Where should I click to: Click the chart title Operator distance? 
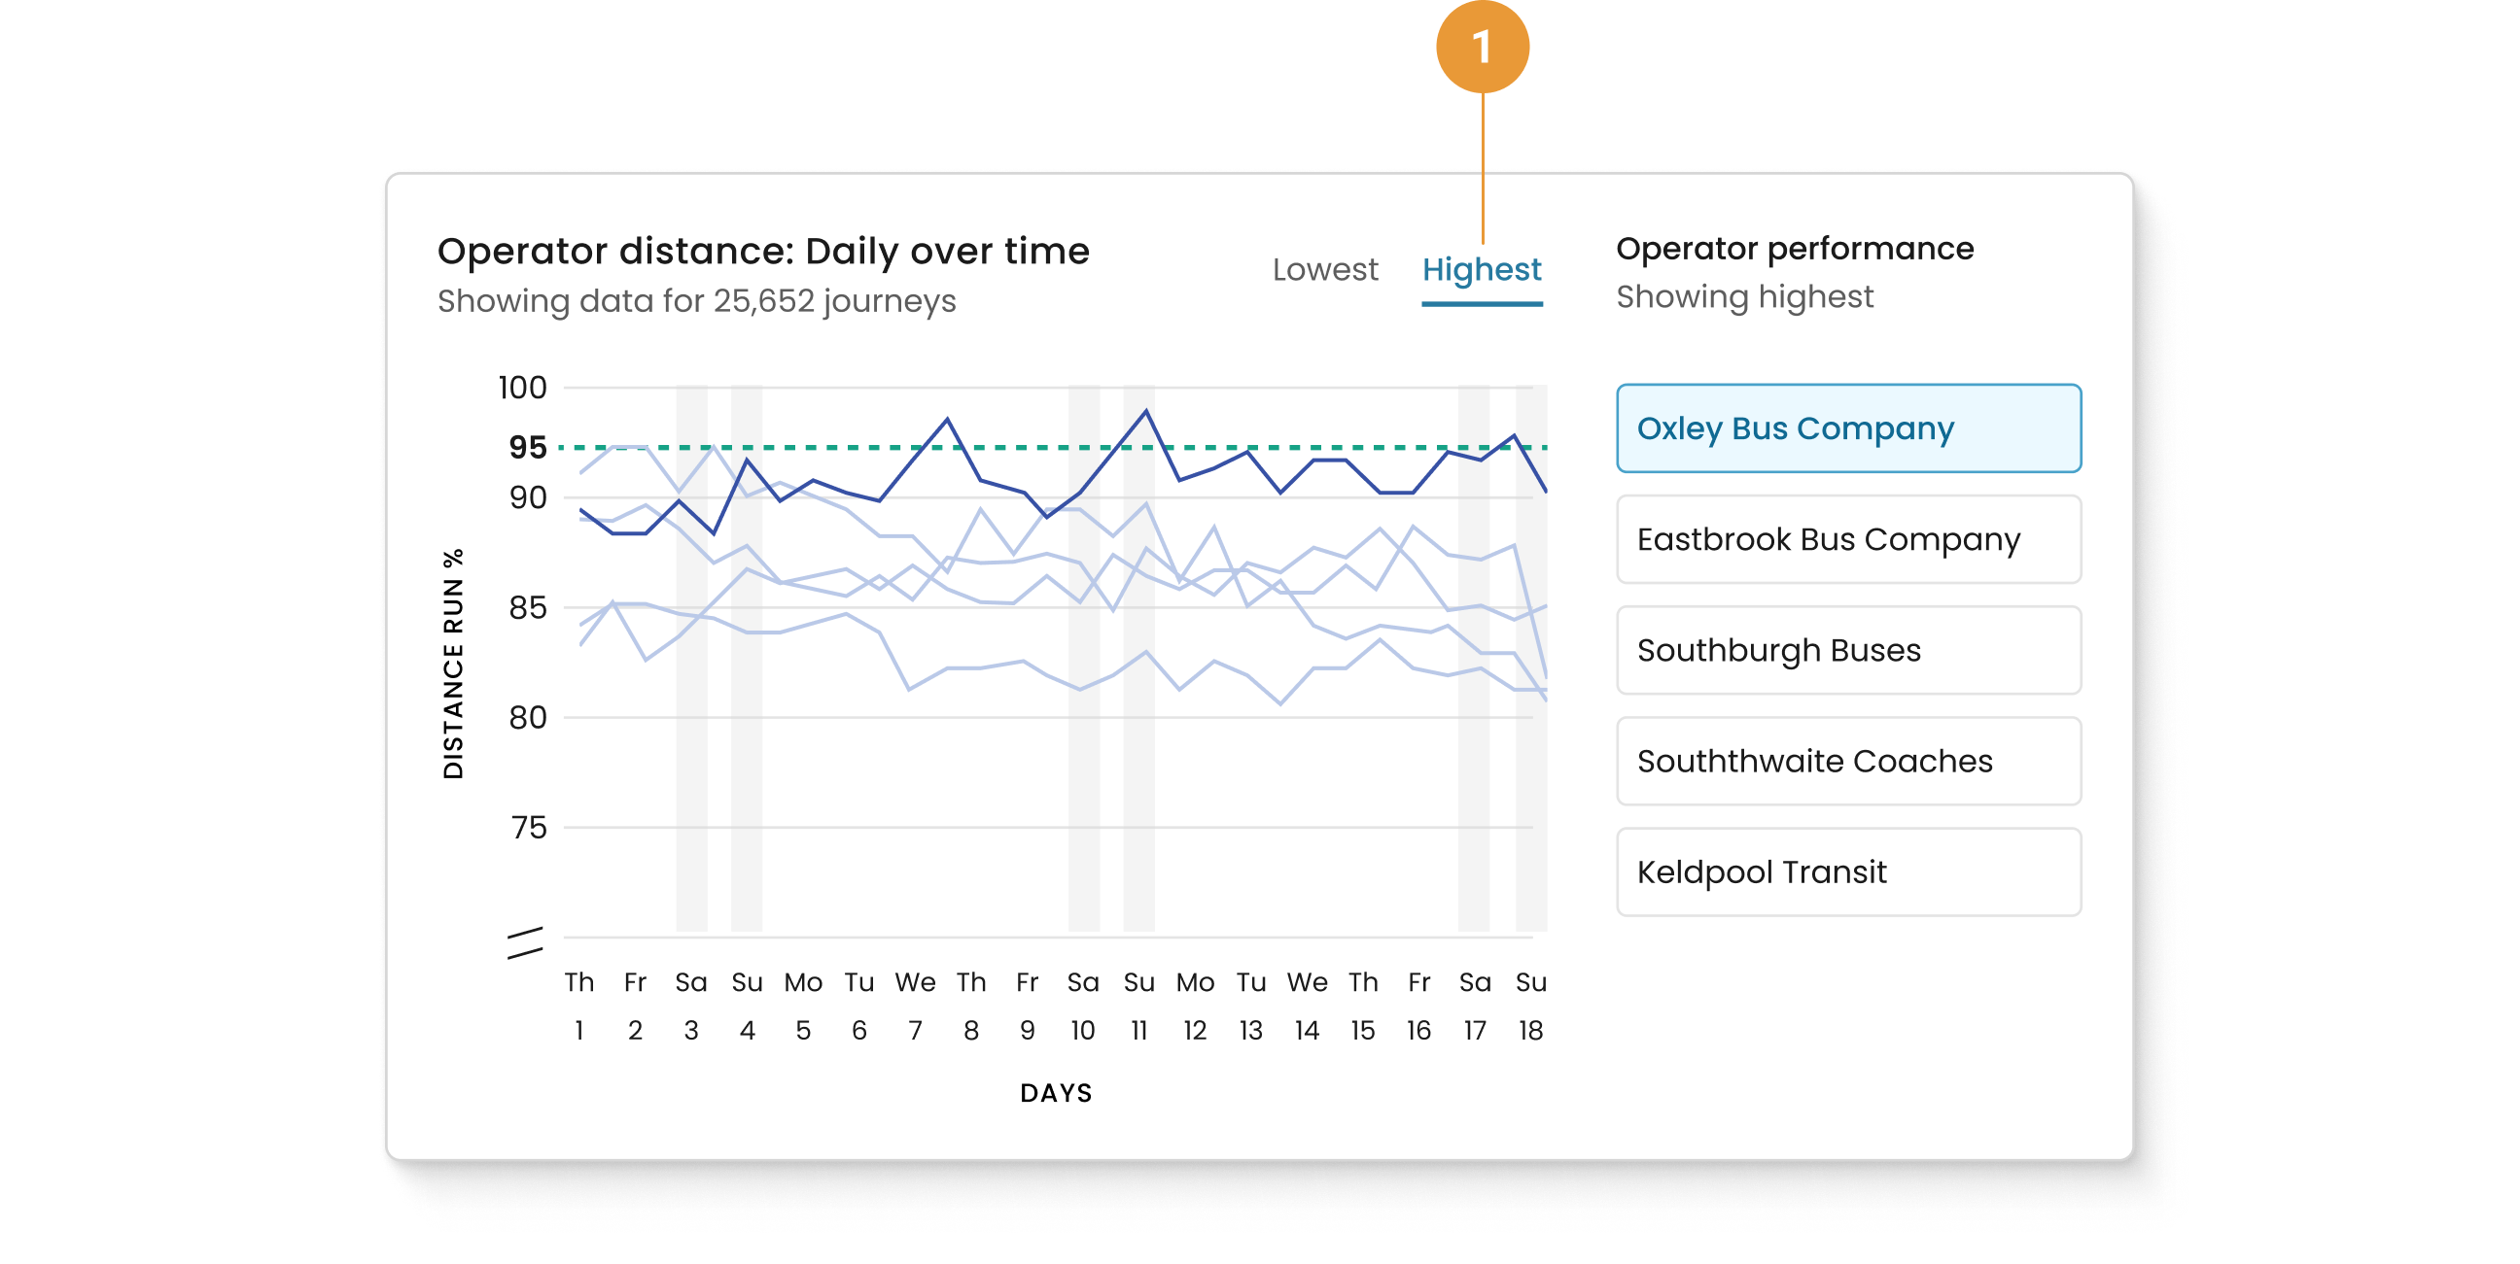click(763, 252)
